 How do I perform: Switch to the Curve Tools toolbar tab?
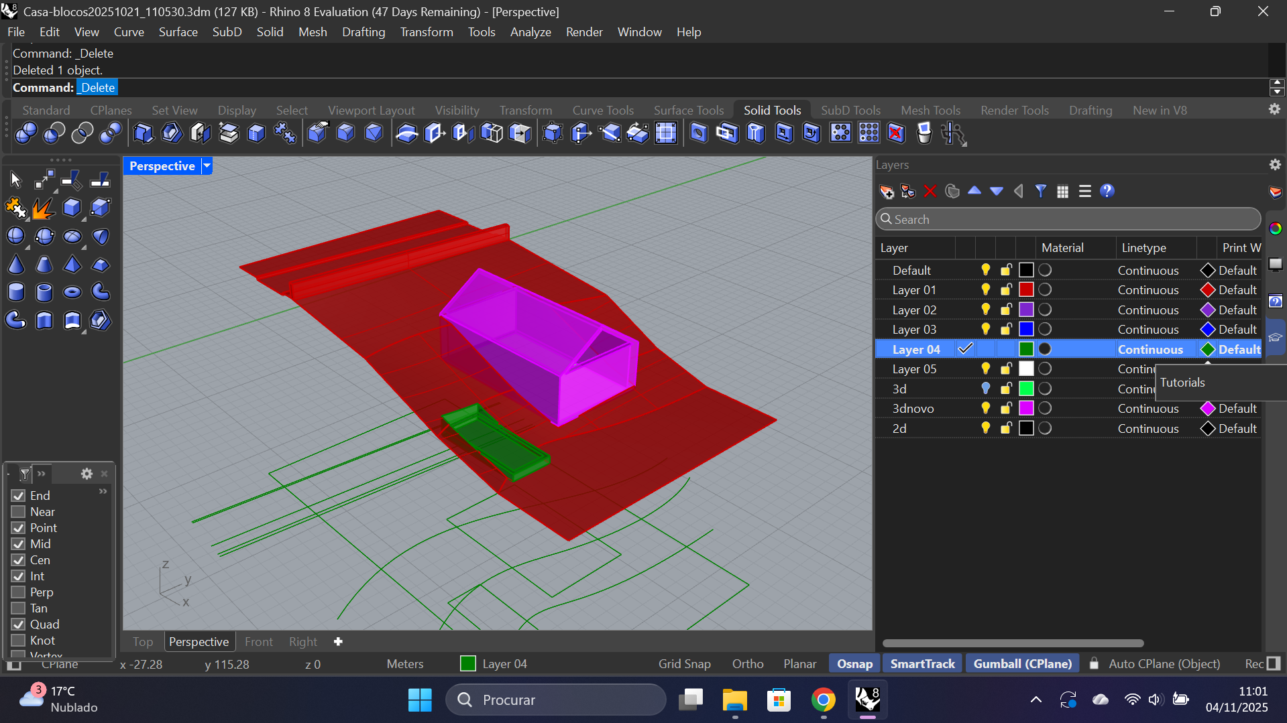(x=602, y=111)
